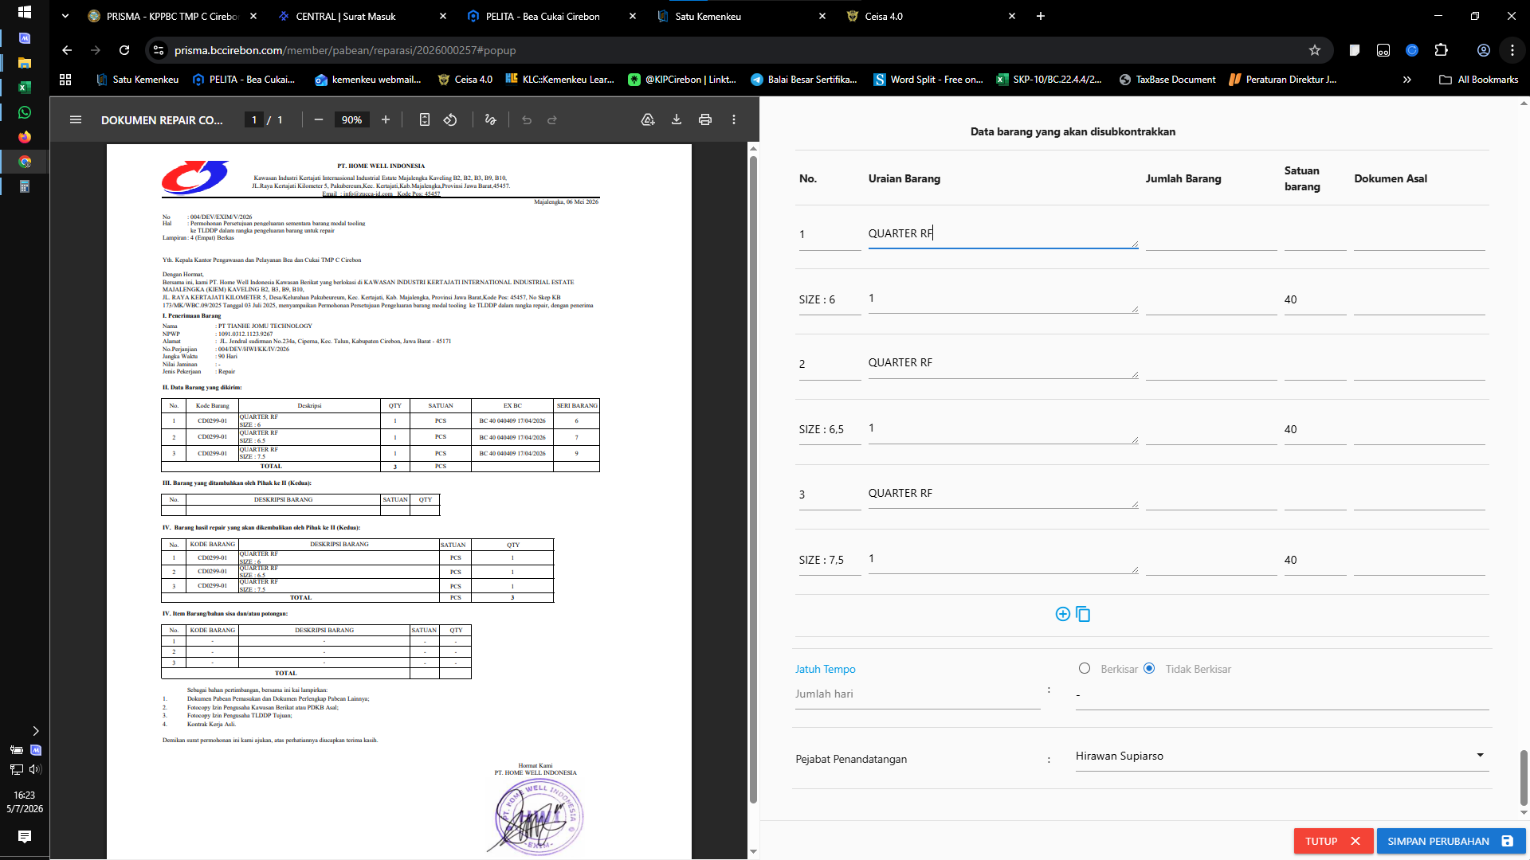Open Balai Besar Sertifika bookmark

[x=804, y=80]
